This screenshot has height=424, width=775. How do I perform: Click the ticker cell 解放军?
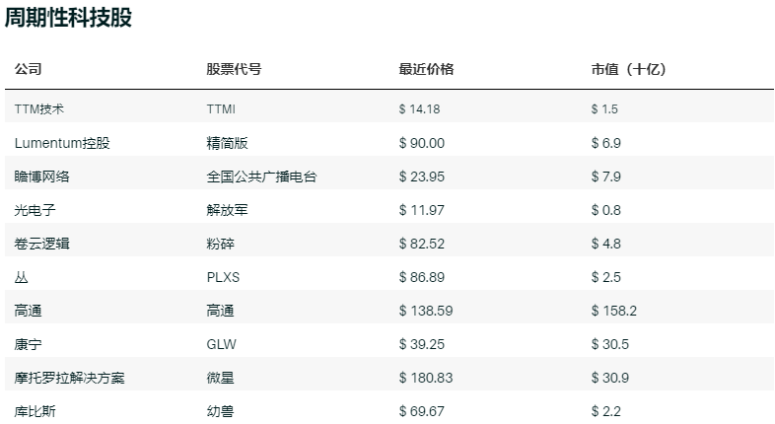pyautogui.click(x=228, y=210)
